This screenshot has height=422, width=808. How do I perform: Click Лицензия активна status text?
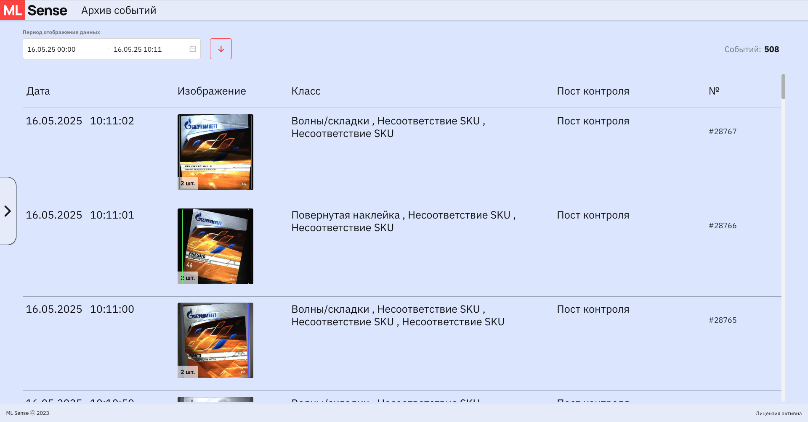pyautogui.click(x=779, y=413)
